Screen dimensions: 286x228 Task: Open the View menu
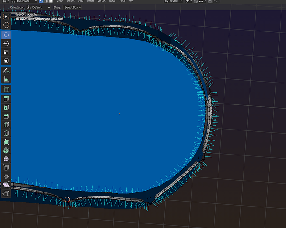point(60,1)
